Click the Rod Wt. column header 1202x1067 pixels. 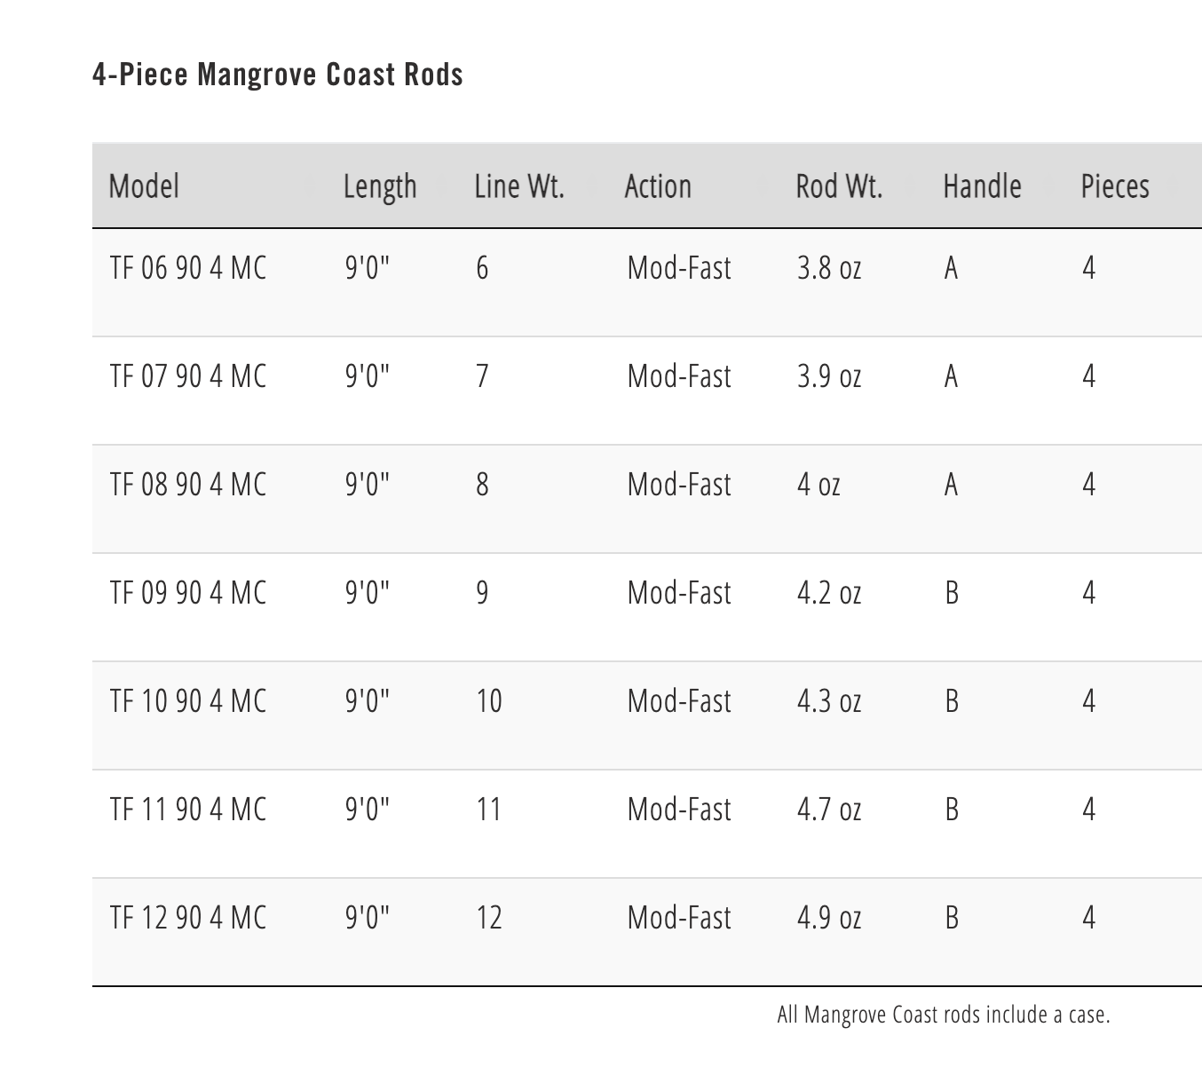point(839,186)
